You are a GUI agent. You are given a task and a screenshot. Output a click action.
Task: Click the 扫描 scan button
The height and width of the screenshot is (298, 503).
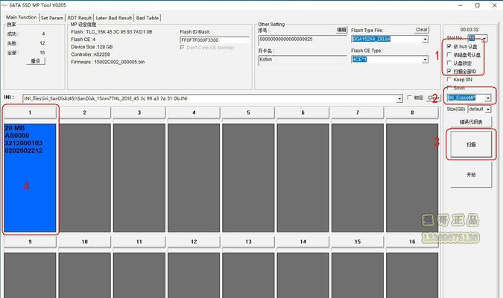[471, 145]
